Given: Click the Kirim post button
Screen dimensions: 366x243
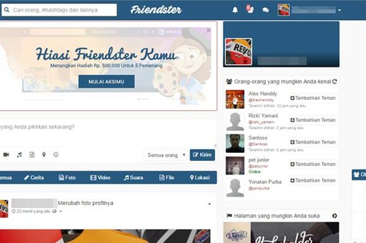Looking at the screenshot, I should [x=202, y=155].
